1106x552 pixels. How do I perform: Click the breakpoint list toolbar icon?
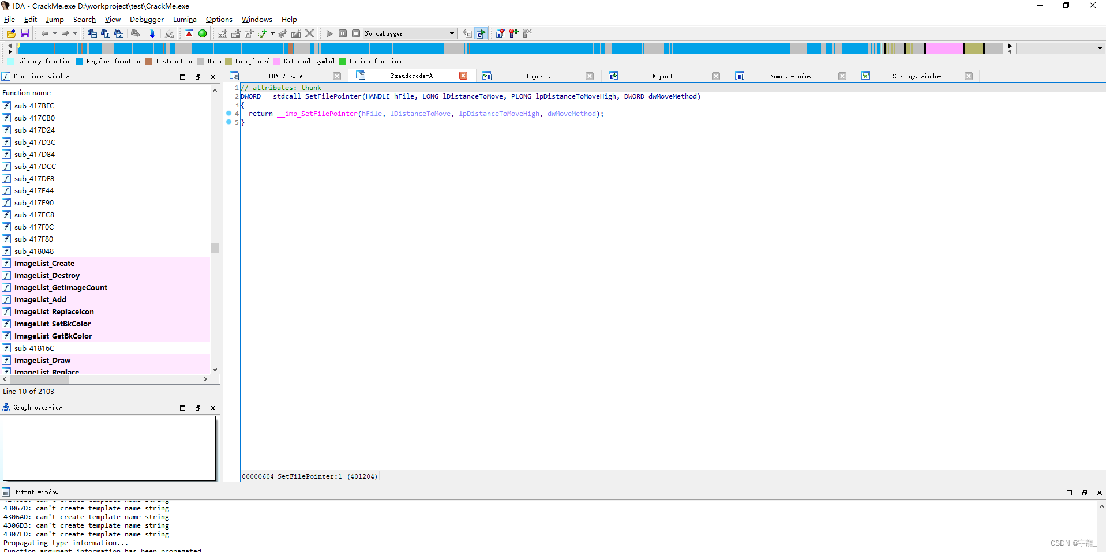[x=500, y=33]
